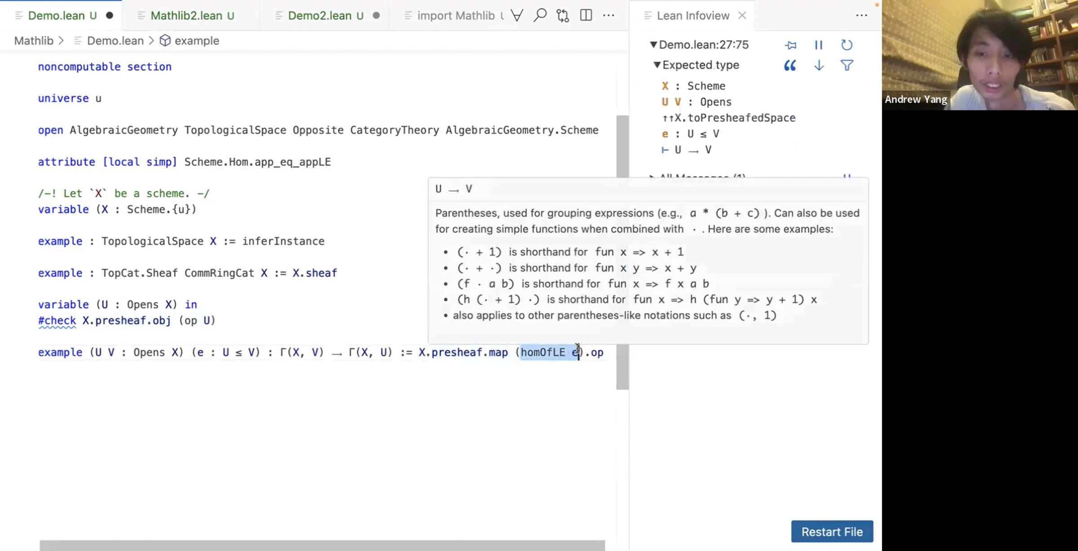Open the search magnifier icon in editor toolbar
The height and width of the screenshot is (551, 1078).
[540, 16]
